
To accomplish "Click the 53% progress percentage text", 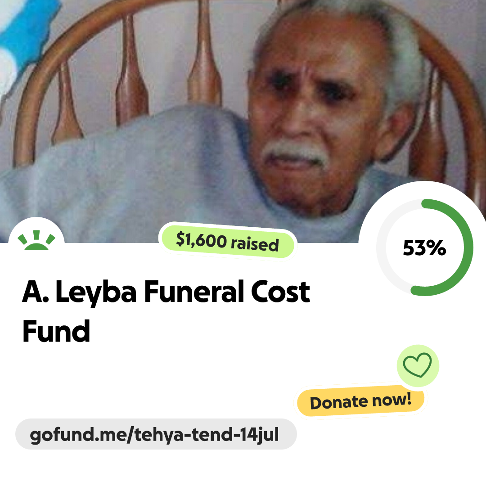I will 424,247.
